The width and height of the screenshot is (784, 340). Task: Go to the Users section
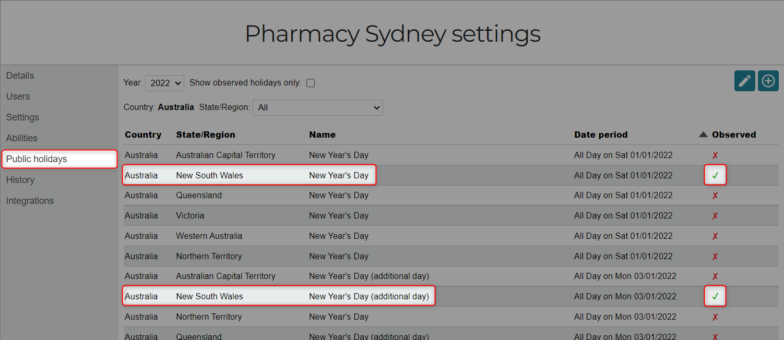(18, 96)
